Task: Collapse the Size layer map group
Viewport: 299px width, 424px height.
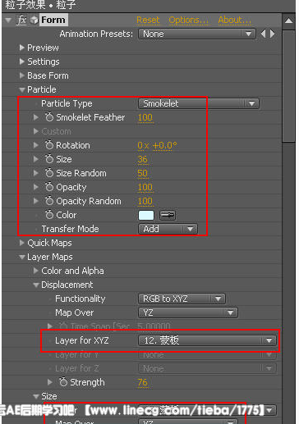Action: click(x=36, y=396)
